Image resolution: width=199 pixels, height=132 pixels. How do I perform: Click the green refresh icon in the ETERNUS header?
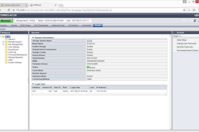195,21
